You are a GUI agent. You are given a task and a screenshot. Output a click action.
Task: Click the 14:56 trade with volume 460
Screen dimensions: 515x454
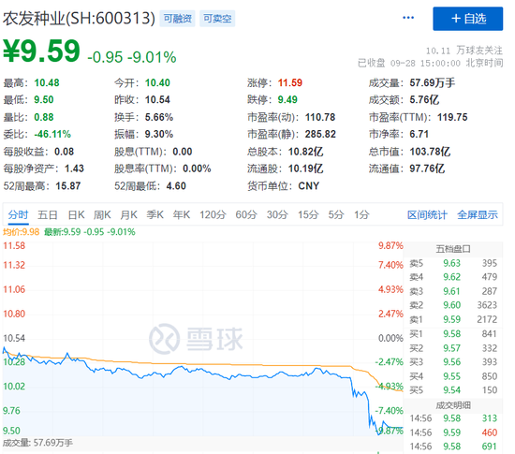click(453, 432)
